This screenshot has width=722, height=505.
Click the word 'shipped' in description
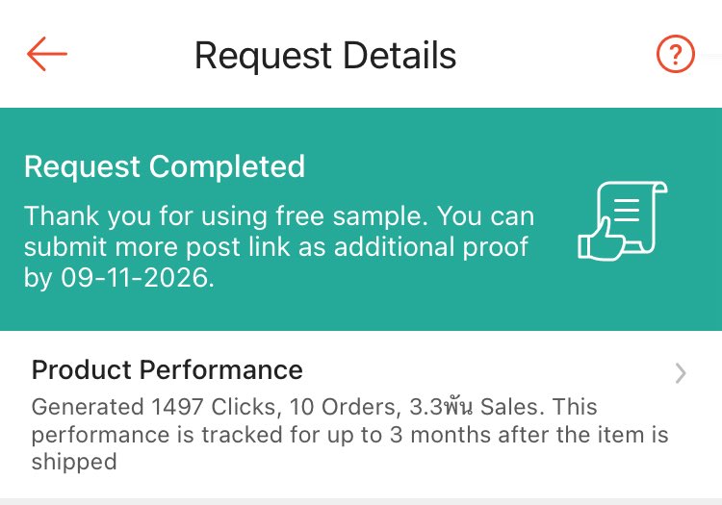(74, 463)
